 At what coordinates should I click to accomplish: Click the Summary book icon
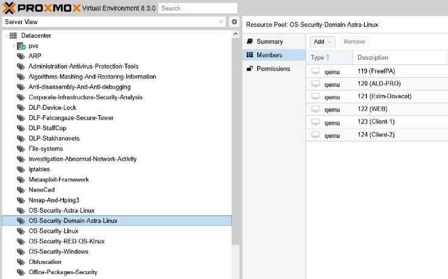pos(250,42)
